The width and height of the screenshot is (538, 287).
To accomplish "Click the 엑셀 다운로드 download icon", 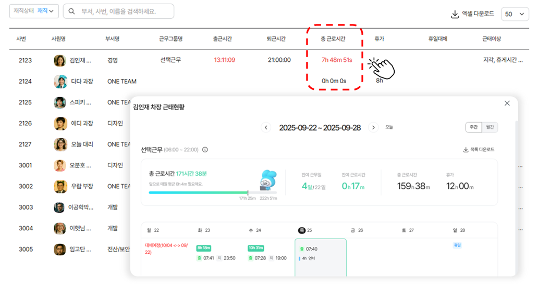I will tap(455, 14).
